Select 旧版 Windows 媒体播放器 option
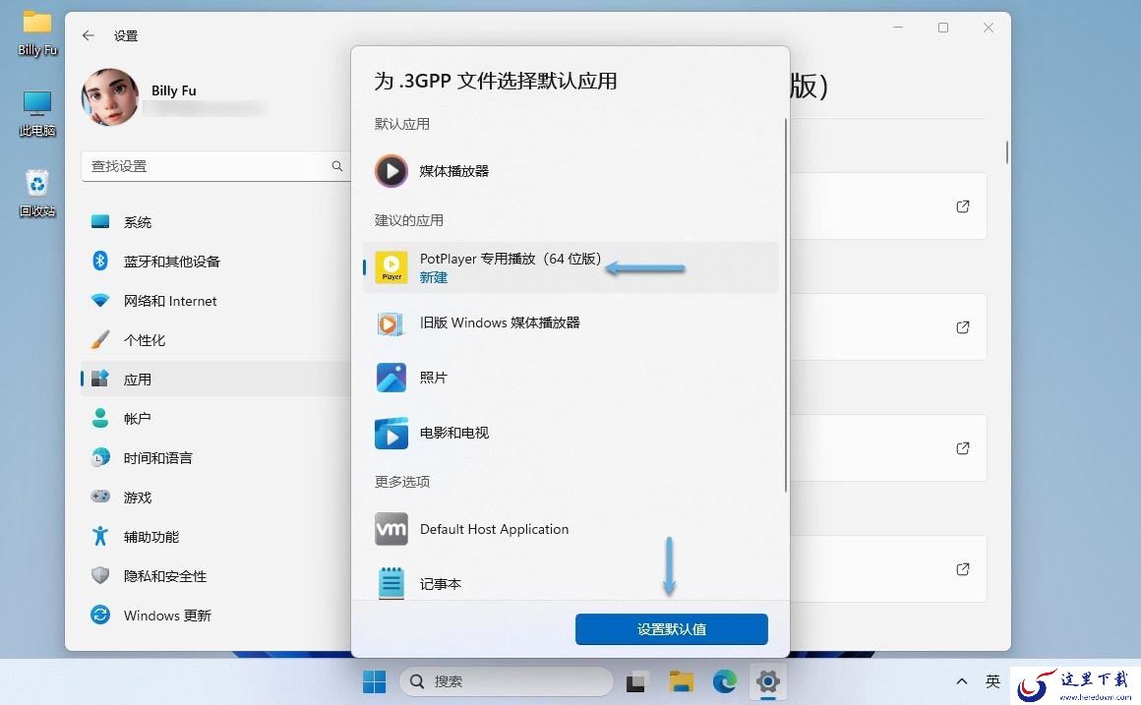 click(x=570, y=323)
